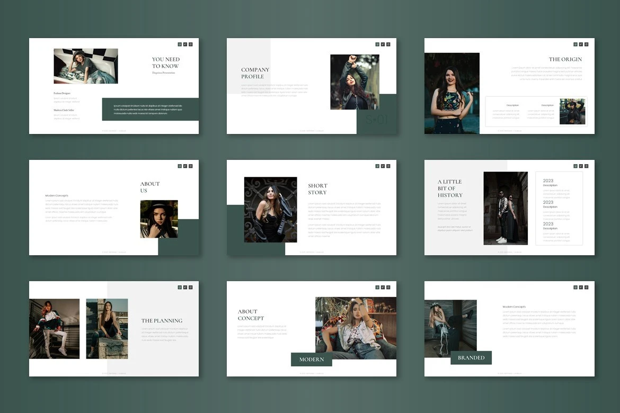The width and height of the screenshot is (620, 413).
Task: Click the green BRANDED label
Action: (471, 358)
